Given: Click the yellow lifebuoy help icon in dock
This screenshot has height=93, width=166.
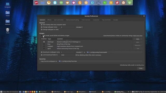Looking at the screenshot, I should pos(111,3).
